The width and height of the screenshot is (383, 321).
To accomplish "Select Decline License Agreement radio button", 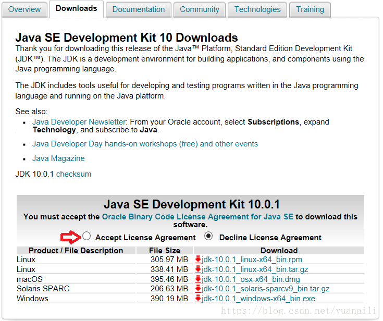I will coord(208,236).
